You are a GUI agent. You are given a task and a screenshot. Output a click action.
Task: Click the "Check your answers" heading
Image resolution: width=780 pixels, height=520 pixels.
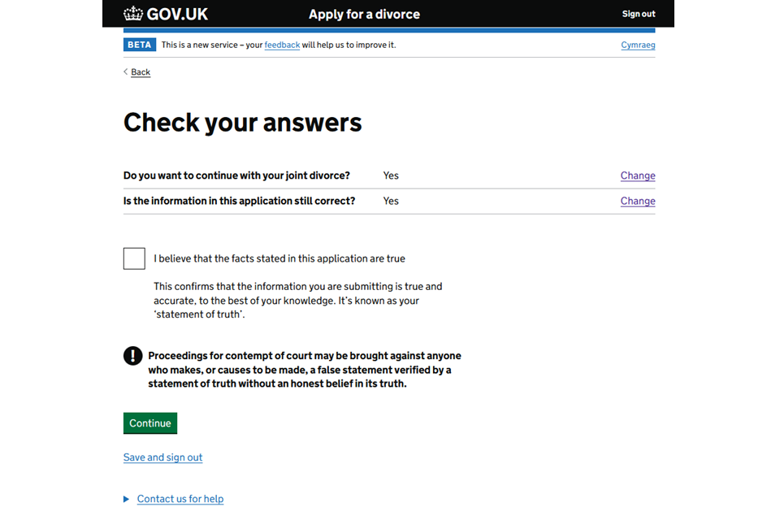pos(242,122)
